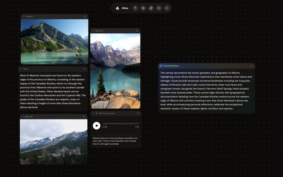Click drag handle grip on voice note card
Viewport: 283px width, 177px height.
coord(93,113)
